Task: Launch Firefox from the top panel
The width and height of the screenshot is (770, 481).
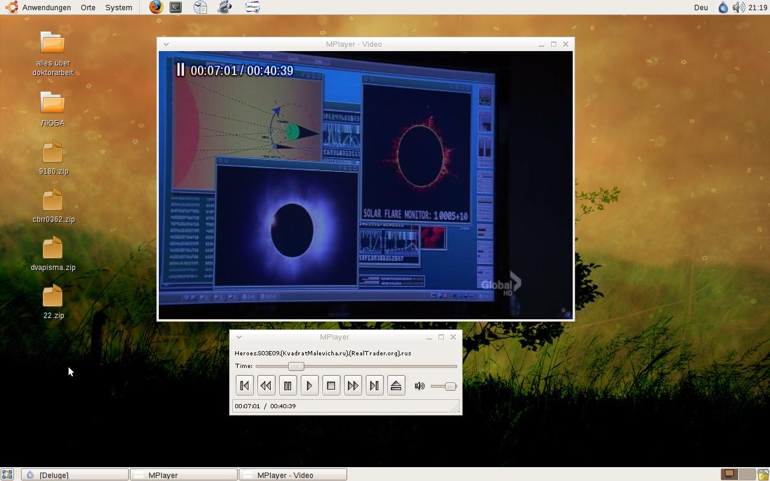Action: point(156,7)
